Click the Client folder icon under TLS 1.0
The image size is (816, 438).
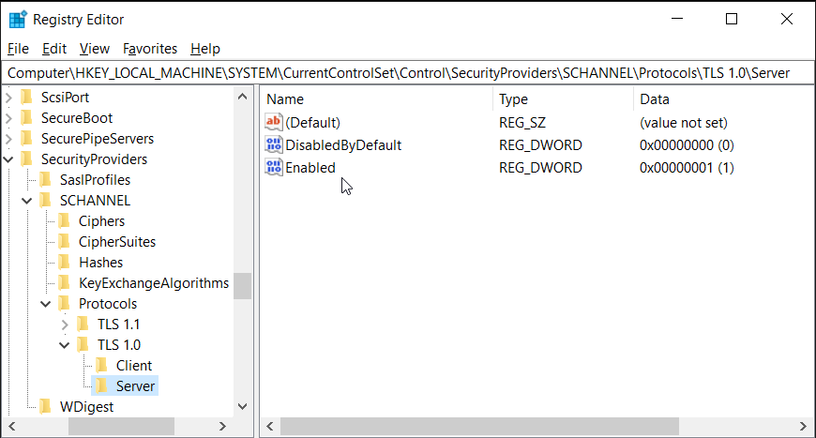click(102, 366)
